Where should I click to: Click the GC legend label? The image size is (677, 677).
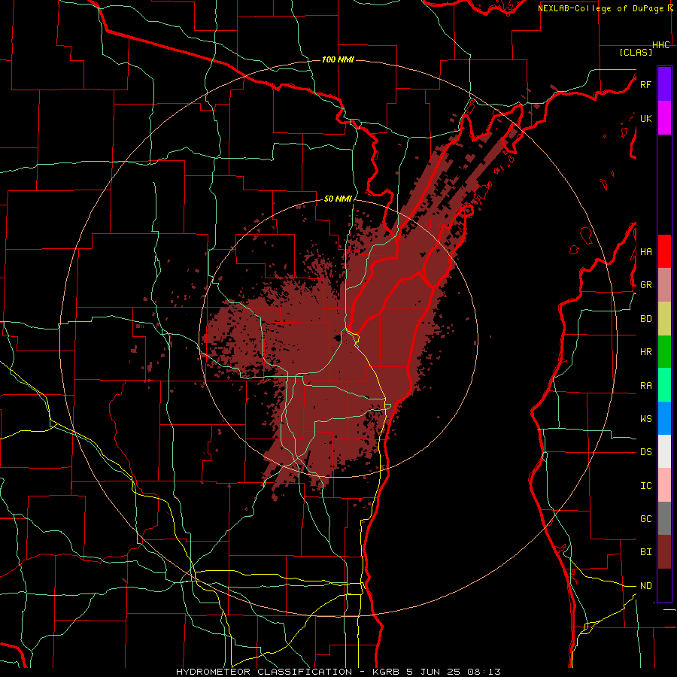[645, 519]
